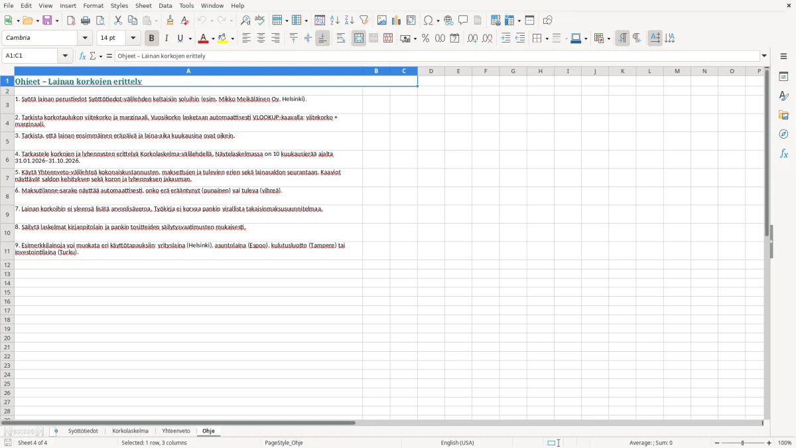
Task: Run the spelling check
Action: click(260, 21)
